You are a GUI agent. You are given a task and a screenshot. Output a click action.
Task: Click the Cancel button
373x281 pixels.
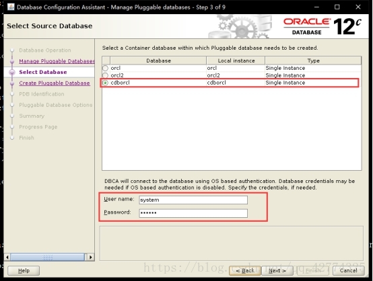pyautogui.click(x=349, y=270)
